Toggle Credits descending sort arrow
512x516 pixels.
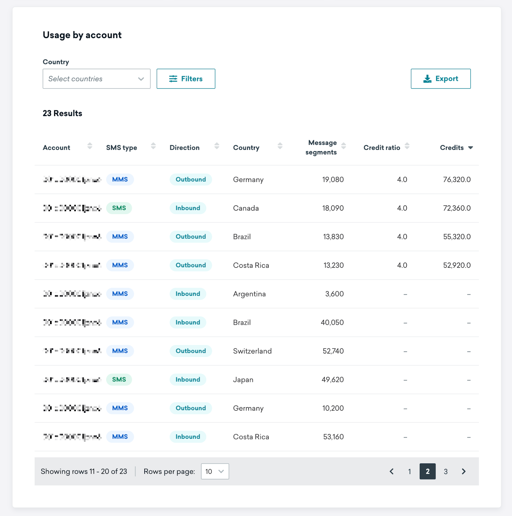click(471, 148)
